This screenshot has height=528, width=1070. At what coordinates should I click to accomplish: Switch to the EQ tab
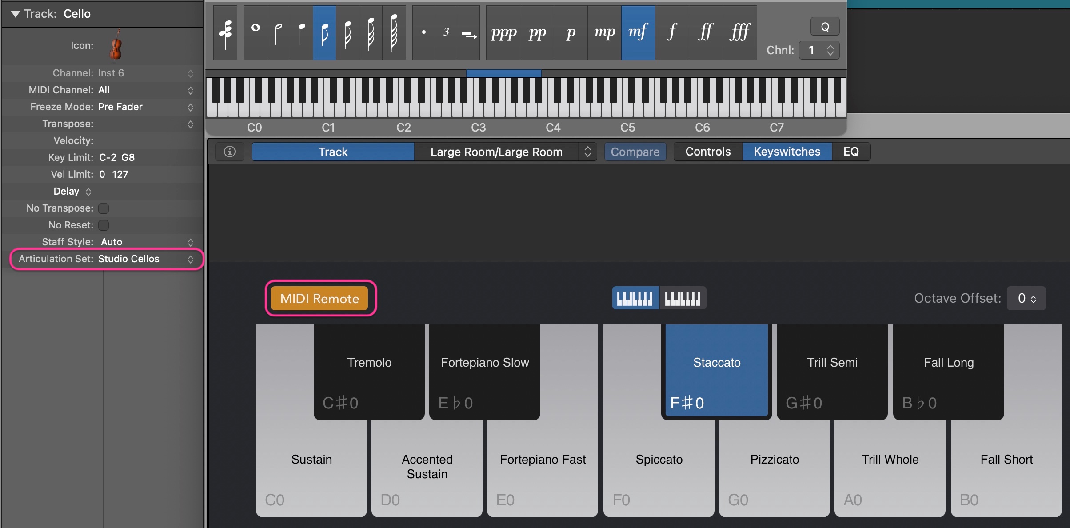[851, 152]
